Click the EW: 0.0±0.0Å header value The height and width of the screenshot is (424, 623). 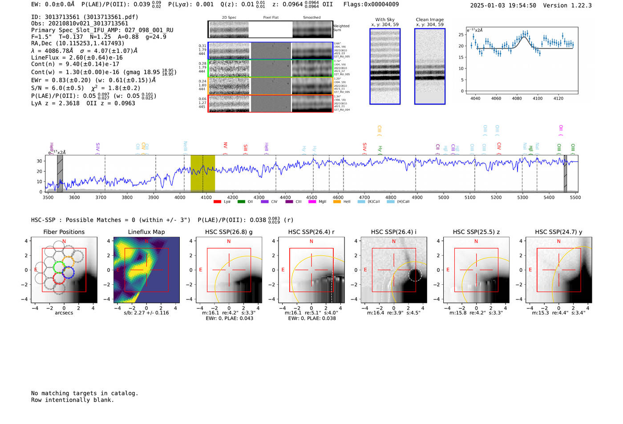(x=53, y=4)
